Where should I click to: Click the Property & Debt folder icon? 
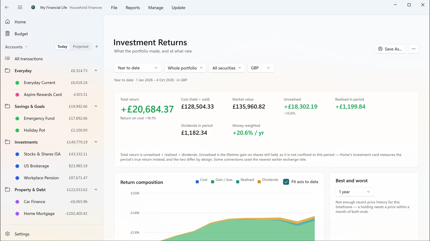point(8,190)
